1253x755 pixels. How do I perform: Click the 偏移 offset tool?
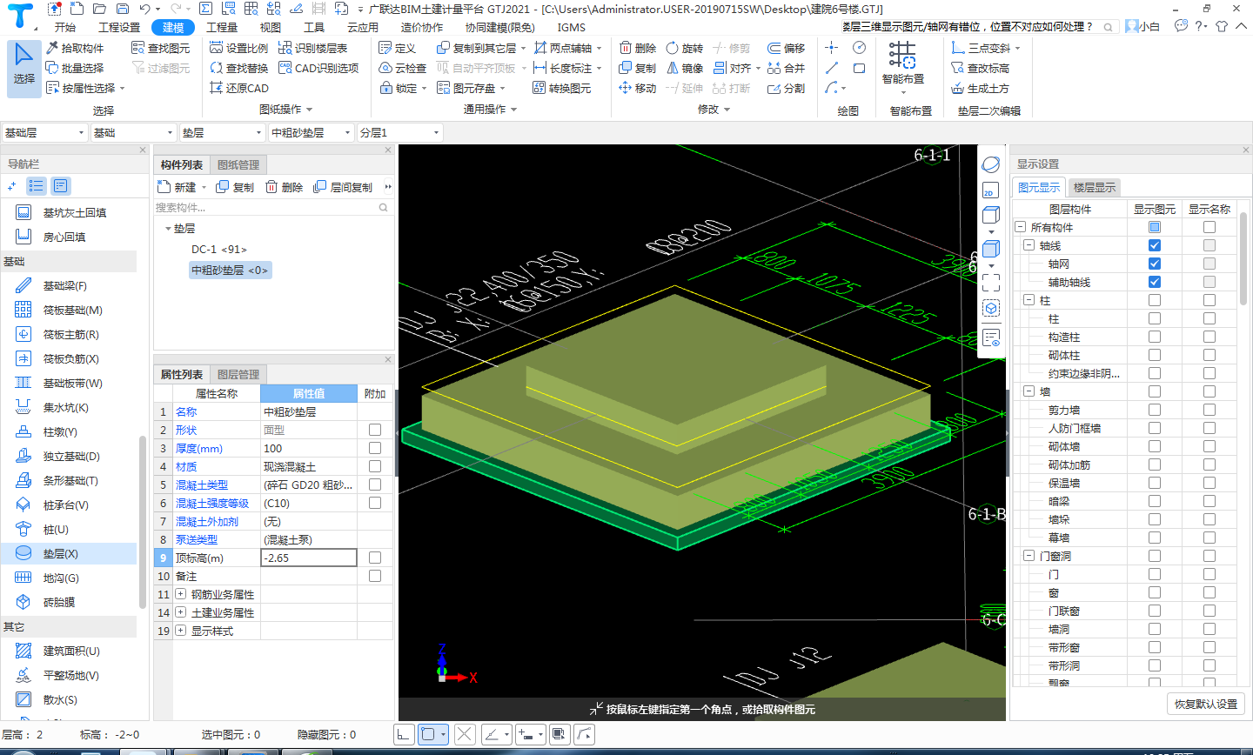coord(787,48)
